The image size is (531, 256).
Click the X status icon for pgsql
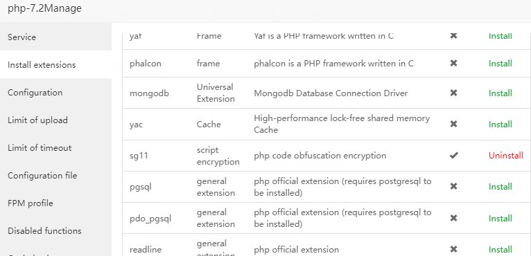coord(453,187)
